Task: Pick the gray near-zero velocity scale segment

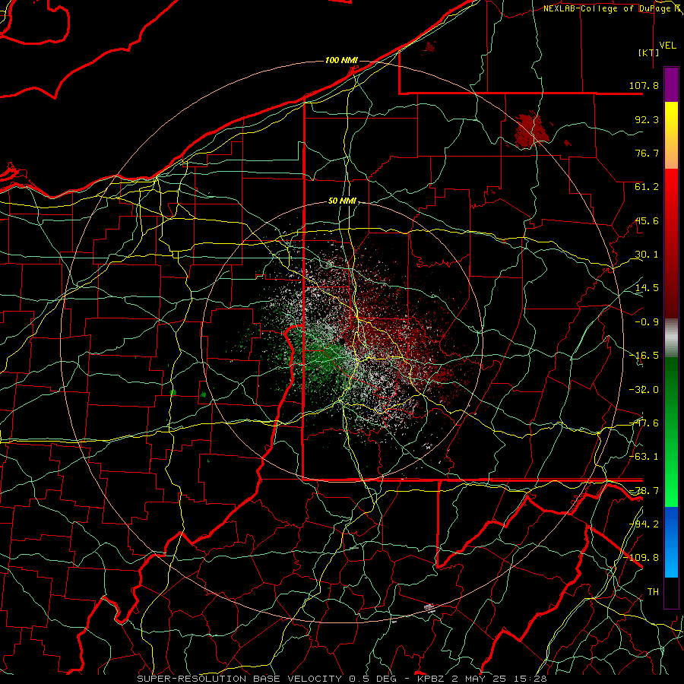Action: pyautogui.click(x=671, y=338)
